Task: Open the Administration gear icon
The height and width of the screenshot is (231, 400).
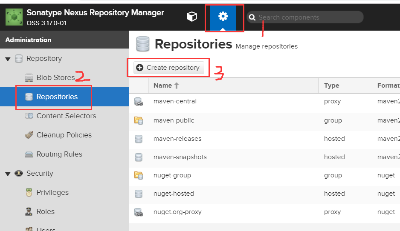Action: tap(223, 17)
